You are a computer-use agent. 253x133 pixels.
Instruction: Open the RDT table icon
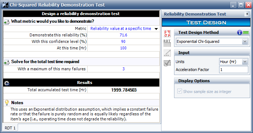pyautogui.click(x=167, y=43)
